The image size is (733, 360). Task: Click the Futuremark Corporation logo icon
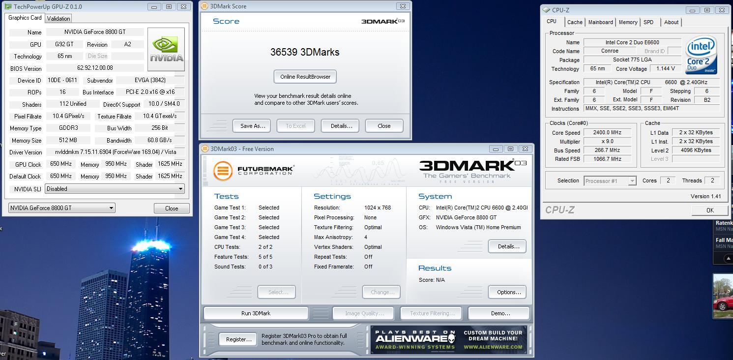pyautogui.click(x=223, y=171)
